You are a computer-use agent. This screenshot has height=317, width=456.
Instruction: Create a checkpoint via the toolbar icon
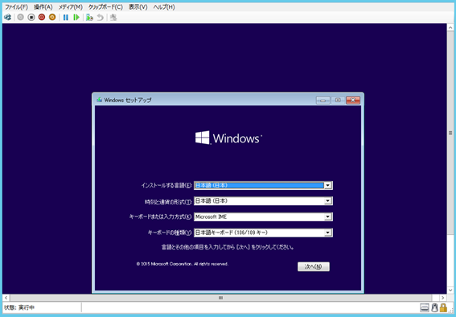coord(89,18)
